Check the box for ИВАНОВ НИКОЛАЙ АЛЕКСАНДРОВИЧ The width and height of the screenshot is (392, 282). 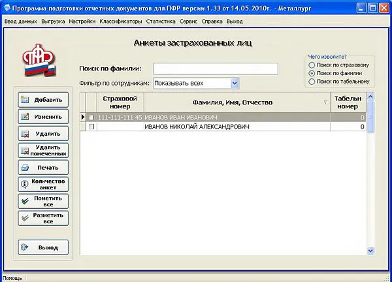tap(91, 127)
